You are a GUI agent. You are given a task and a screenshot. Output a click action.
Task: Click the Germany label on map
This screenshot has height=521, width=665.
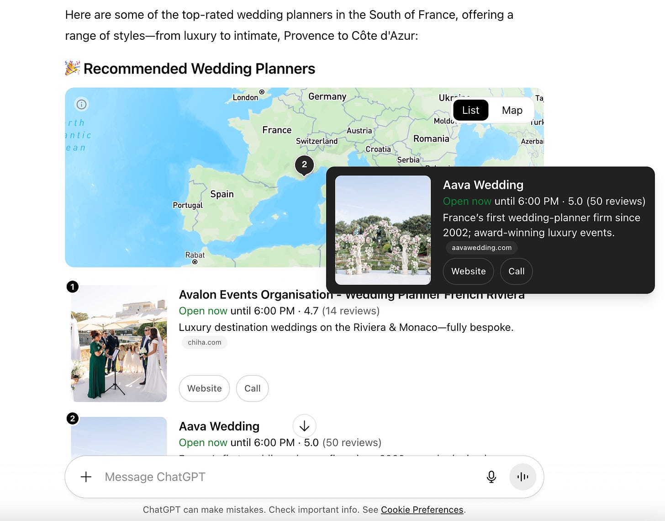pos(327,96)
